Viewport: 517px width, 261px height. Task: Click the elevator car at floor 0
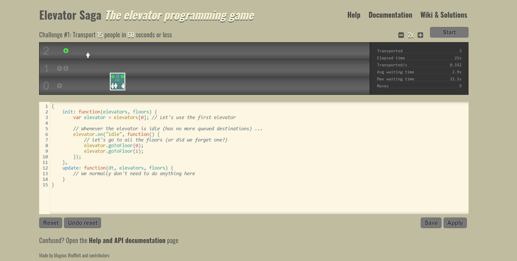coord(118,82)
